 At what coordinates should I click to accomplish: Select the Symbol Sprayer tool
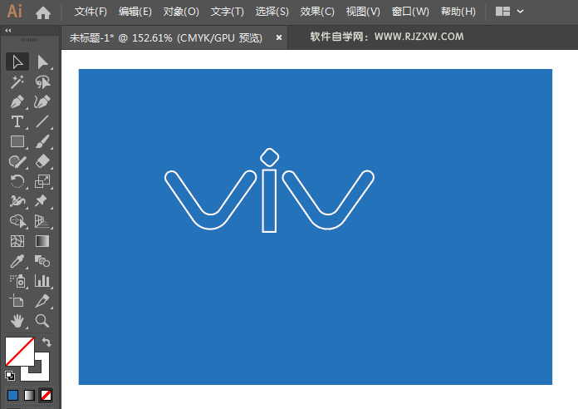pyautogui.click(x=17, y=281)
